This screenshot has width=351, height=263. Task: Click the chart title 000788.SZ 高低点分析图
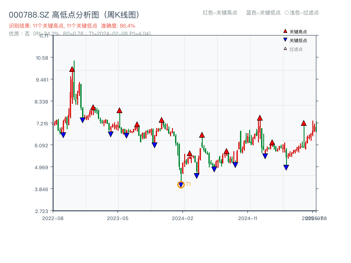click(74, 15)
